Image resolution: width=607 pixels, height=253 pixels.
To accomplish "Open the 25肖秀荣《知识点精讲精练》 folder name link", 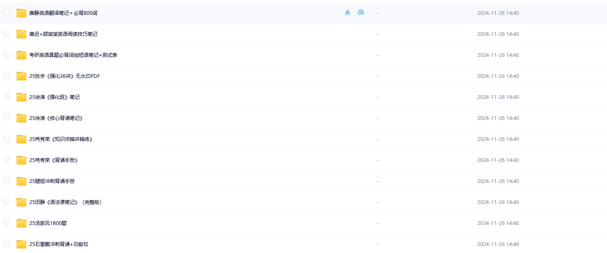I will point(61,139).
